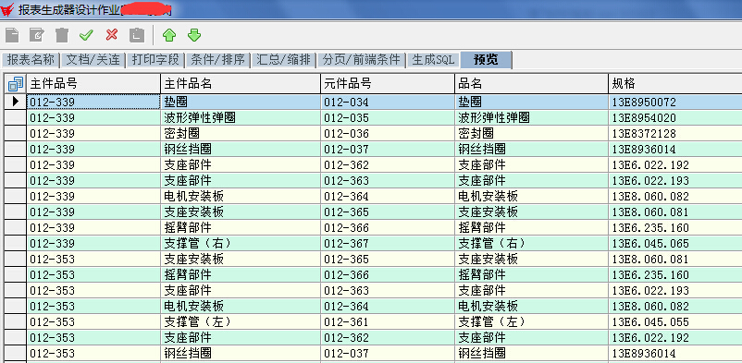Click spec value 13E6.045.065

(675, 243)
